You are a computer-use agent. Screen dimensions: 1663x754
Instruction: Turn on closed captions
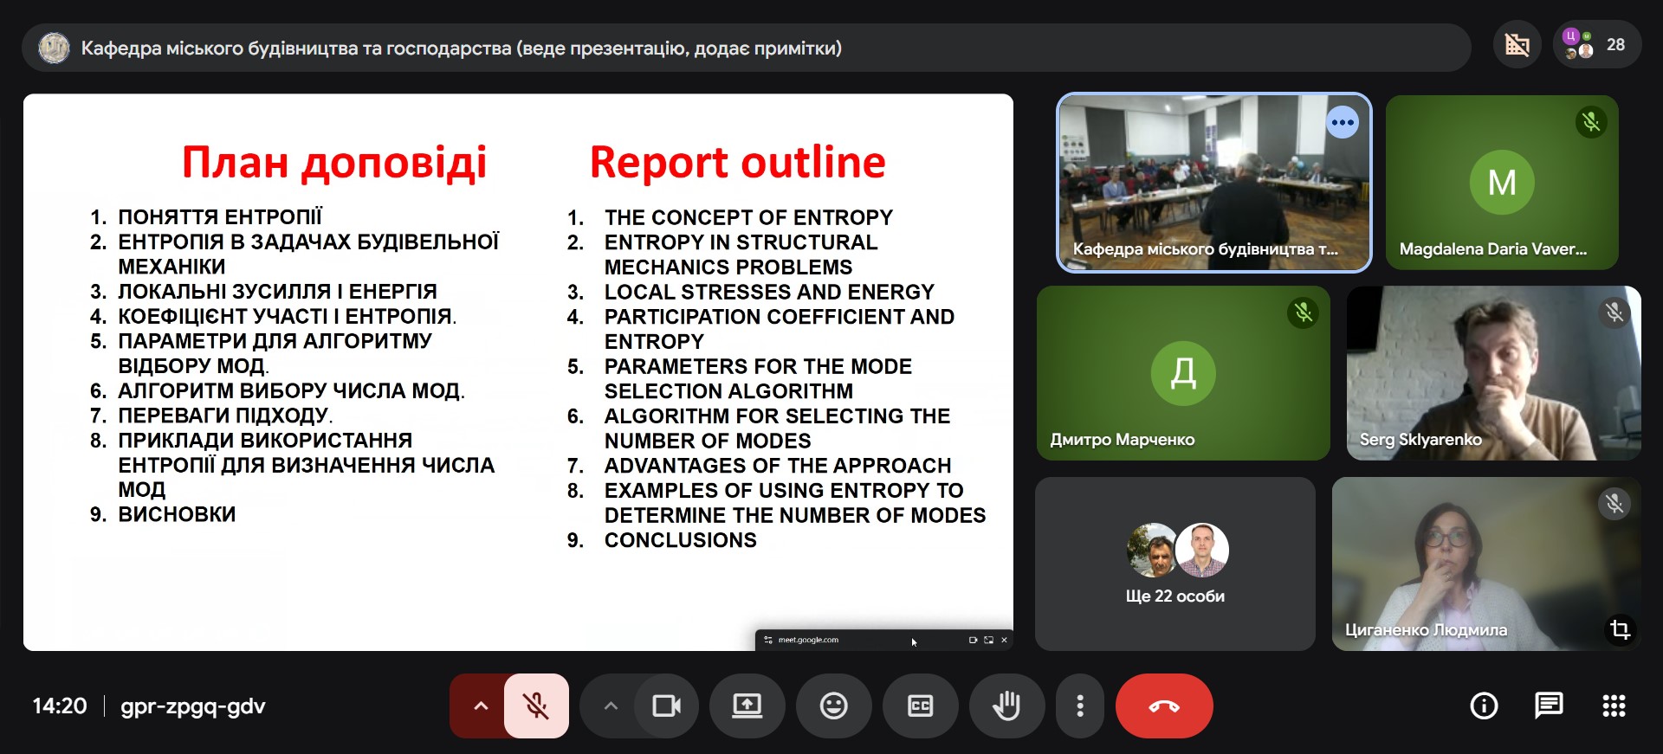920,706
